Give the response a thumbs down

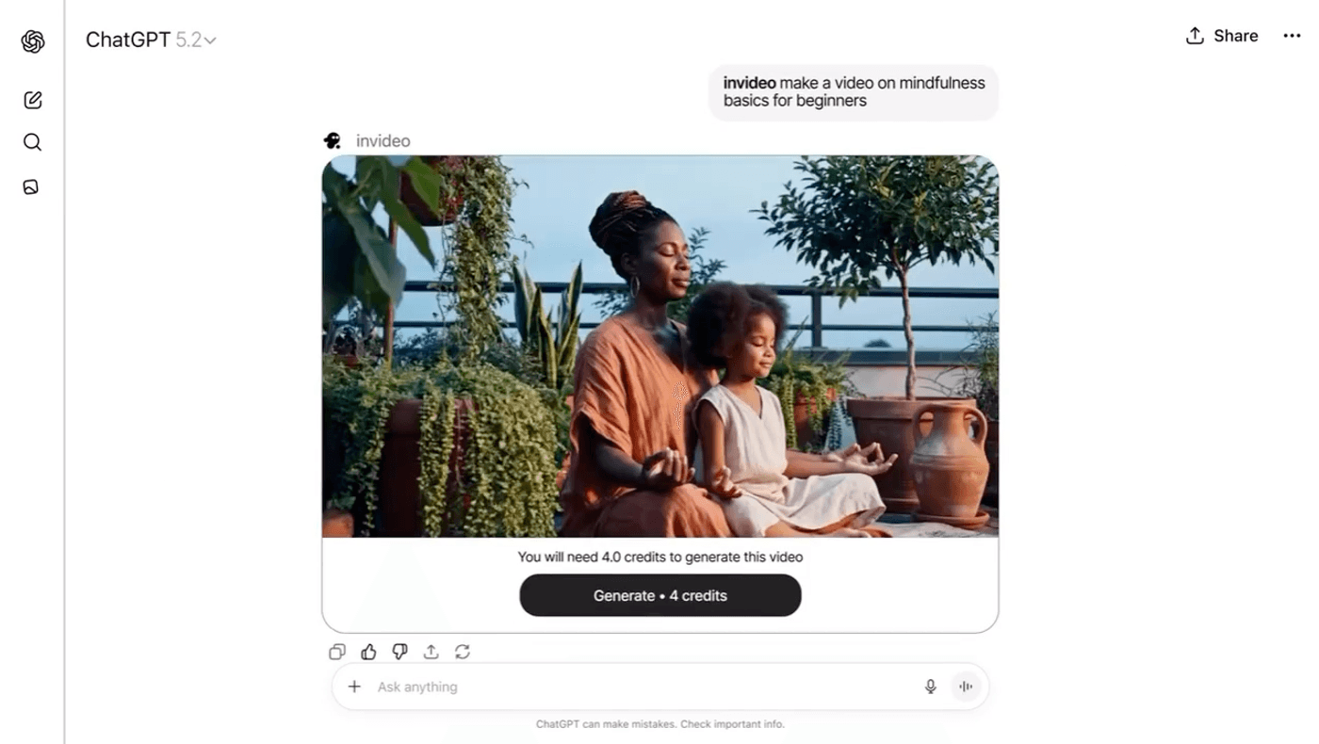point(399,652)
